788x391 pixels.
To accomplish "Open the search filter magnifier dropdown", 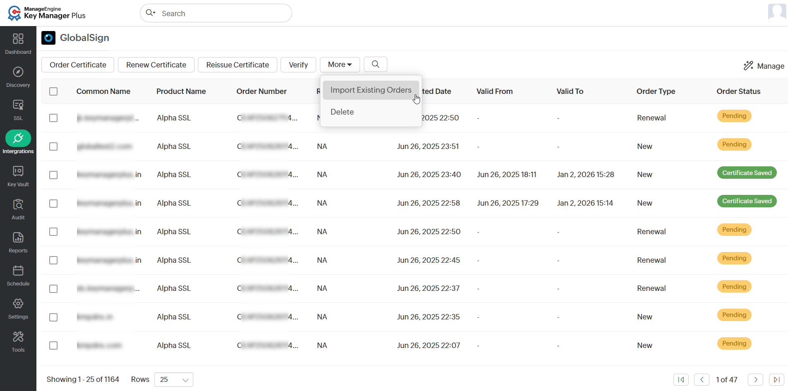I will point(151,13).
